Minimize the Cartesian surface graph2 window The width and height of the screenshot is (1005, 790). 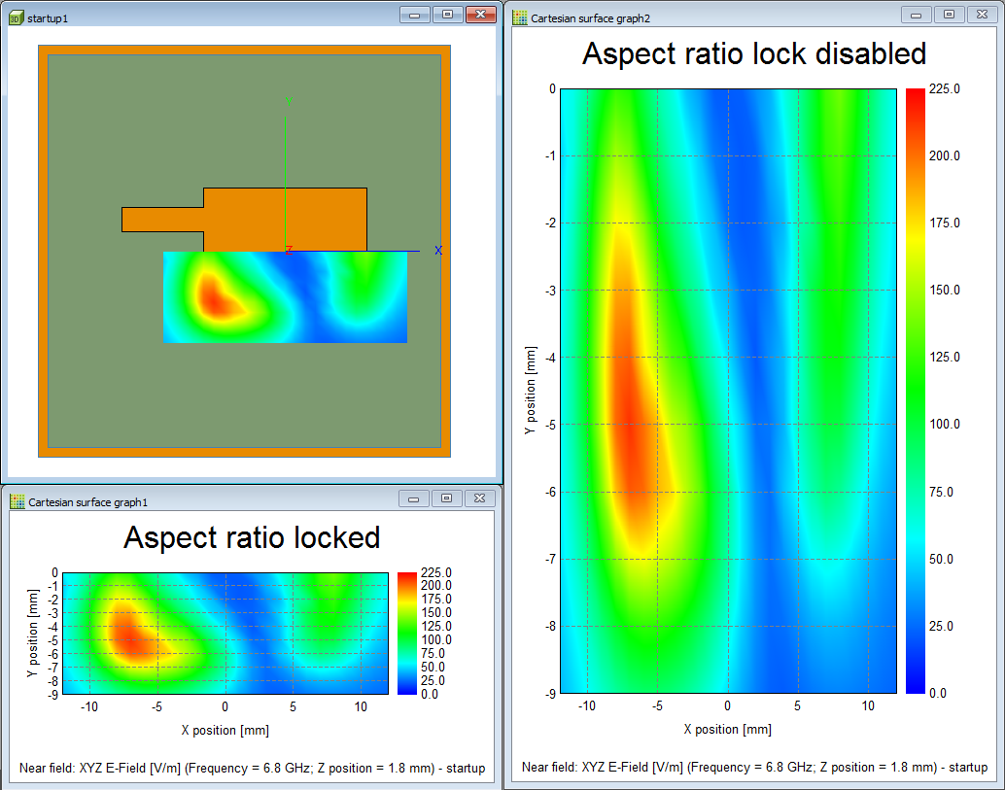tap(916, 15)
